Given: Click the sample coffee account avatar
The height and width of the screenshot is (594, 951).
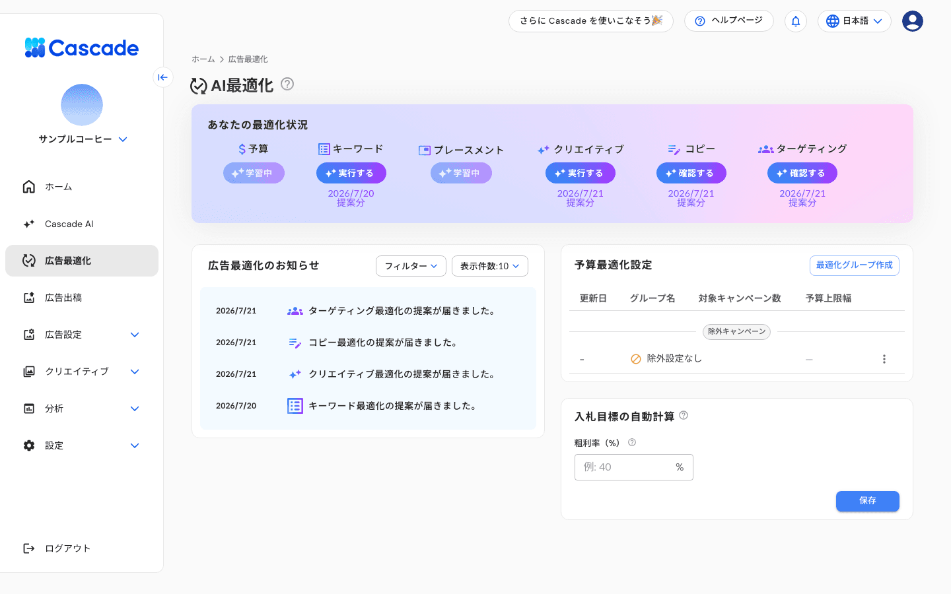Looking at the screenshot, I should tap(82, 105).
